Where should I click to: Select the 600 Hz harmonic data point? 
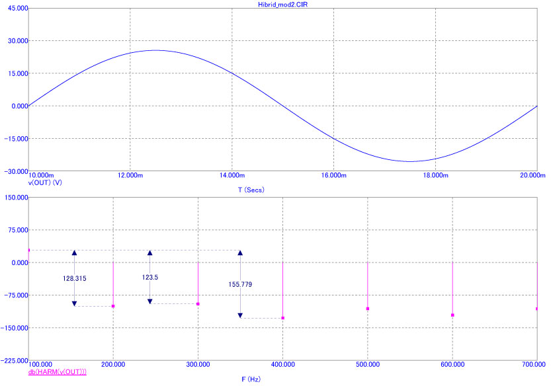[x=452, y=315]
